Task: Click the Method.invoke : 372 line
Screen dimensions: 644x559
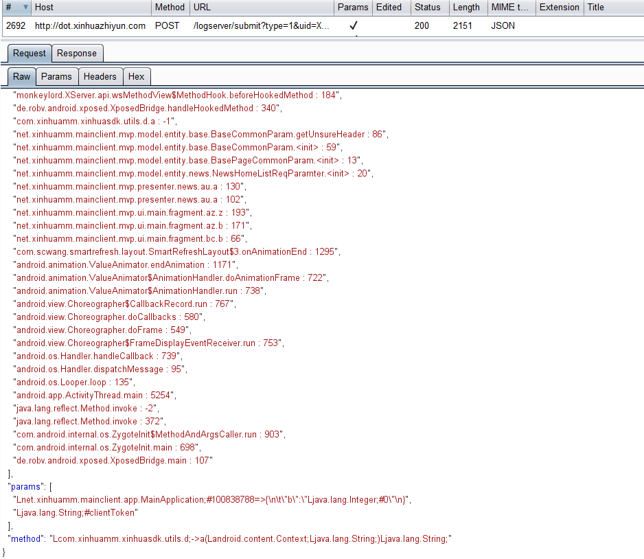Action: coord(89,422)
